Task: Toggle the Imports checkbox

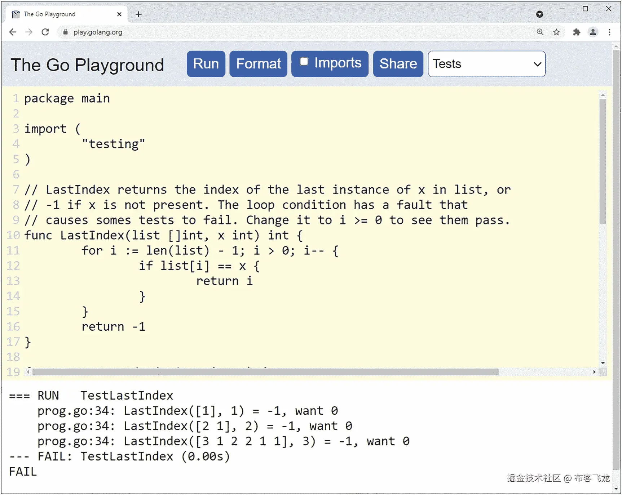Action: tap(304, 62)
